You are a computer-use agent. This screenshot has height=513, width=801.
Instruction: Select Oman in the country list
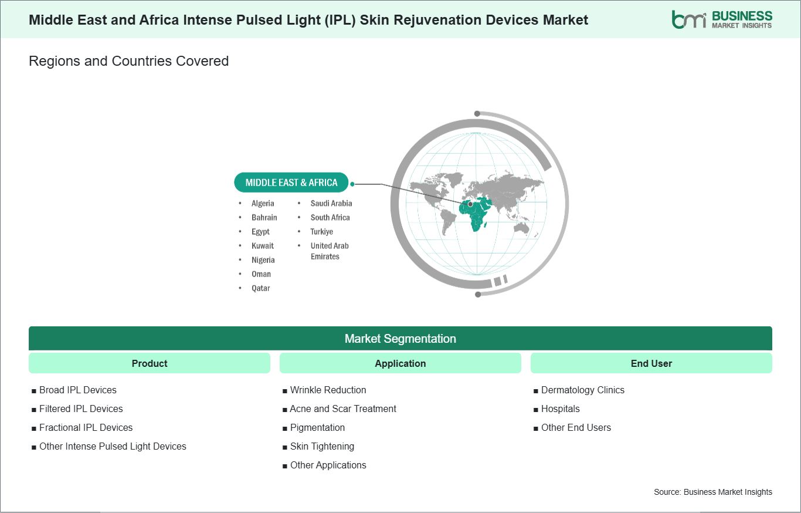pos(262,274)
